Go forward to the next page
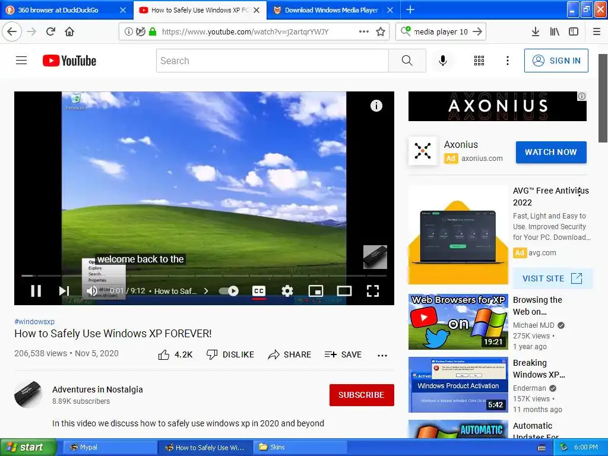 click(32, 31)
